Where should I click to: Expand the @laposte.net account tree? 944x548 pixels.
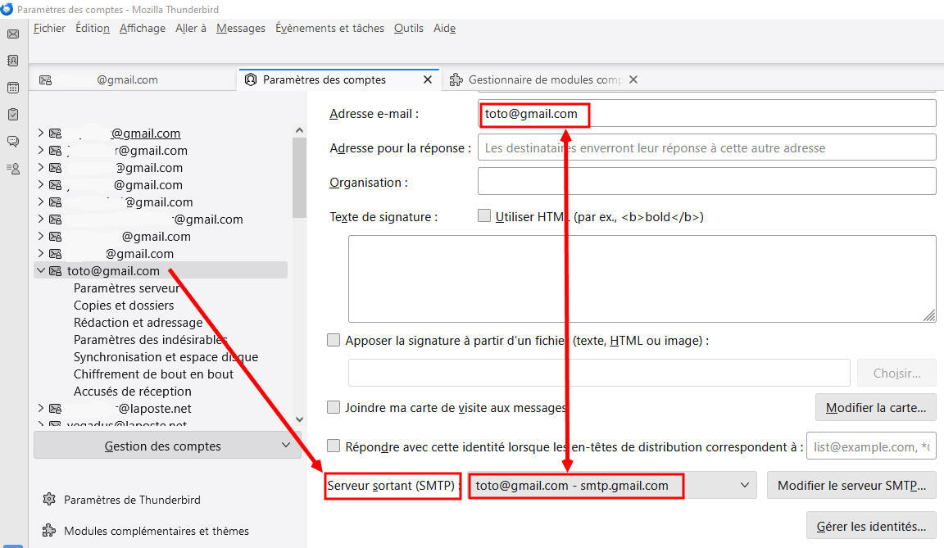coord(41,409)
